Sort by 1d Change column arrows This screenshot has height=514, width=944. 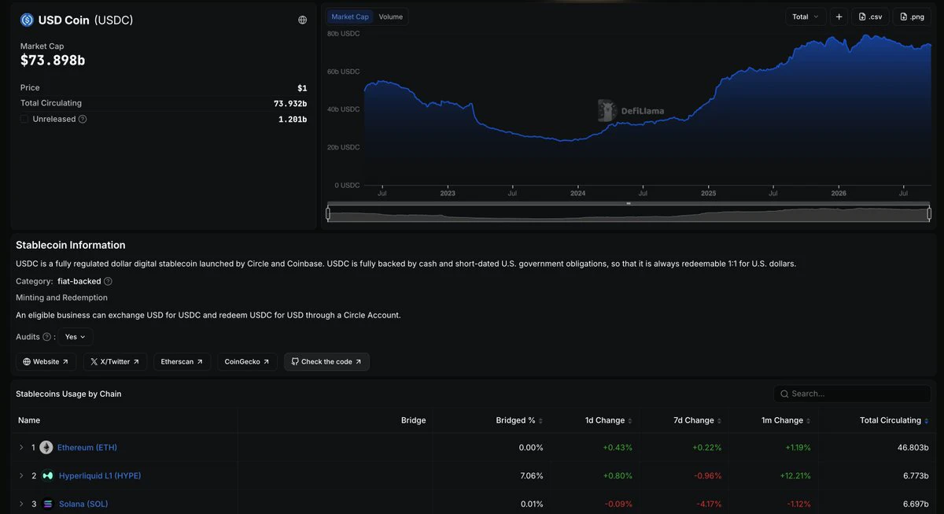pyautogui.click(x=630, y=421)
